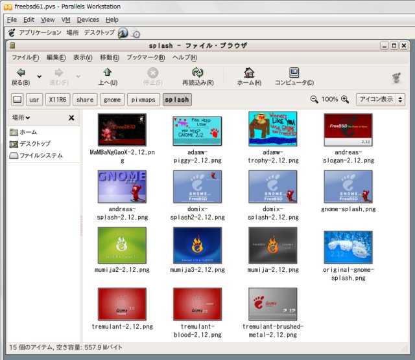Open the ブックマーク(B) menu
Image resolution: width=415 pixels, height=360 pixels.
pyautogui.click(x=145, y=58)
